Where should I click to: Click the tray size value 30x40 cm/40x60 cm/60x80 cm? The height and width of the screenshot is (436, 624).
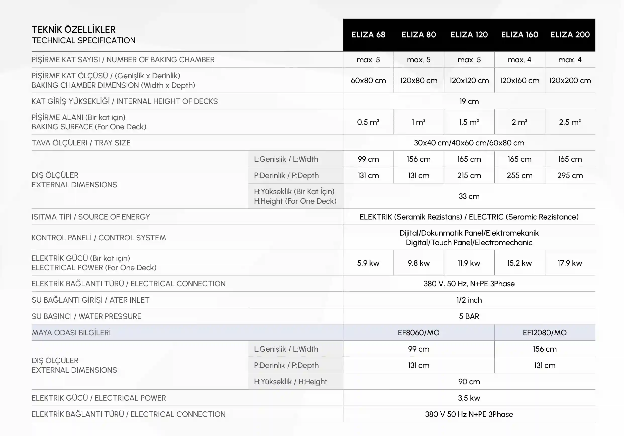pyautogui.click(x=469, y=143)
